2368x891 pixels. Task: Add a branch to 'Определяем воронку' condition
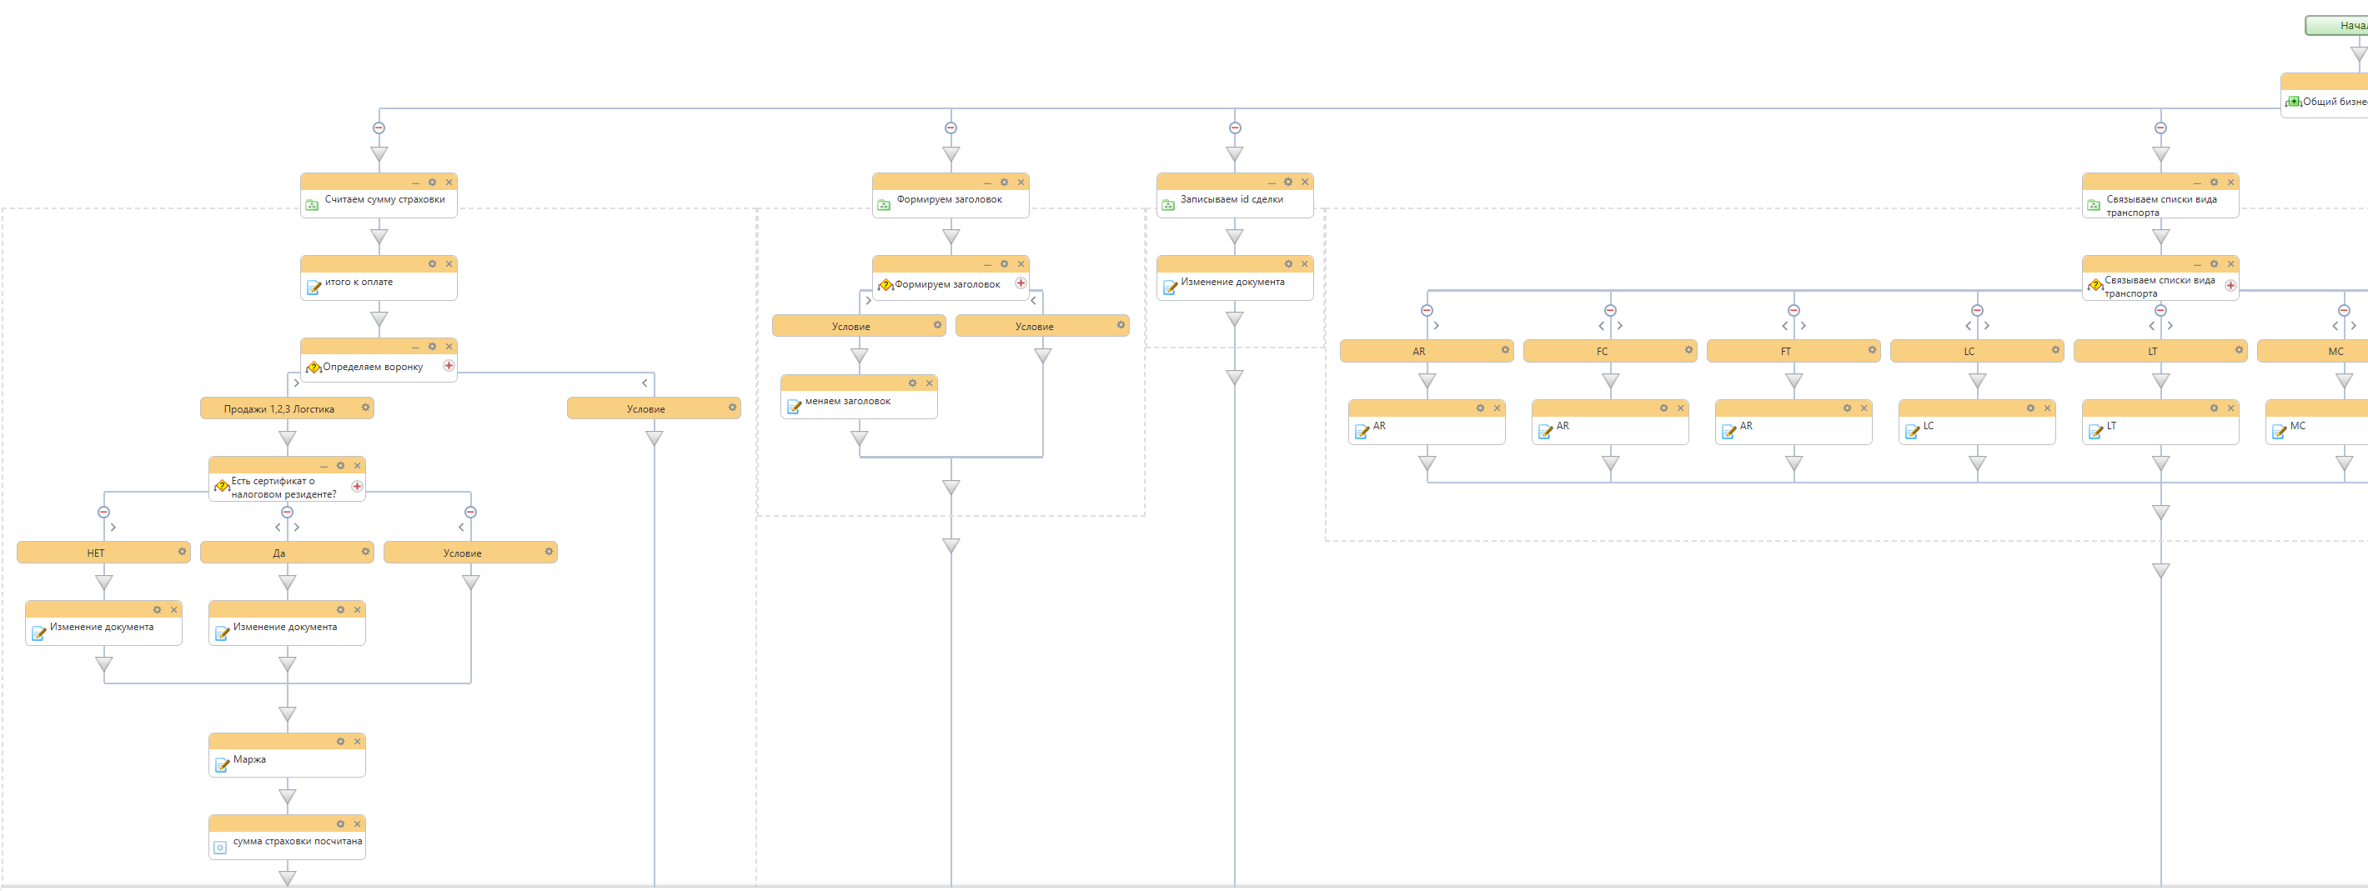[449, 366]
